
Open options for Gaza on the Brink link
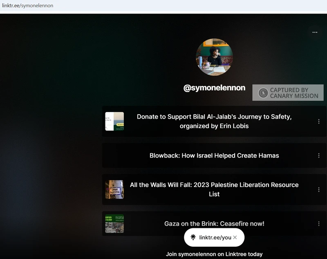pyautogui.click(x=319, y=224)
